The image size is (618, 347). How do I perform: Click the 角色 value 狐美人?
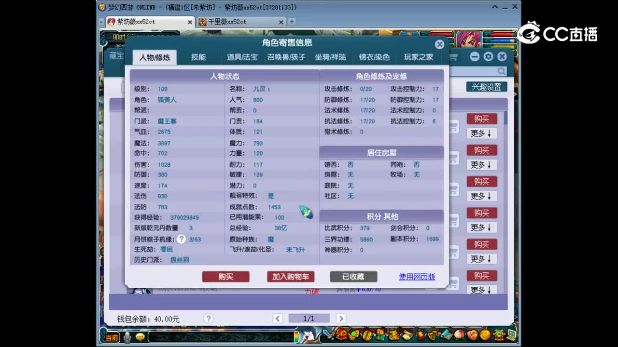pyautogui.click(x=167, y=100)
